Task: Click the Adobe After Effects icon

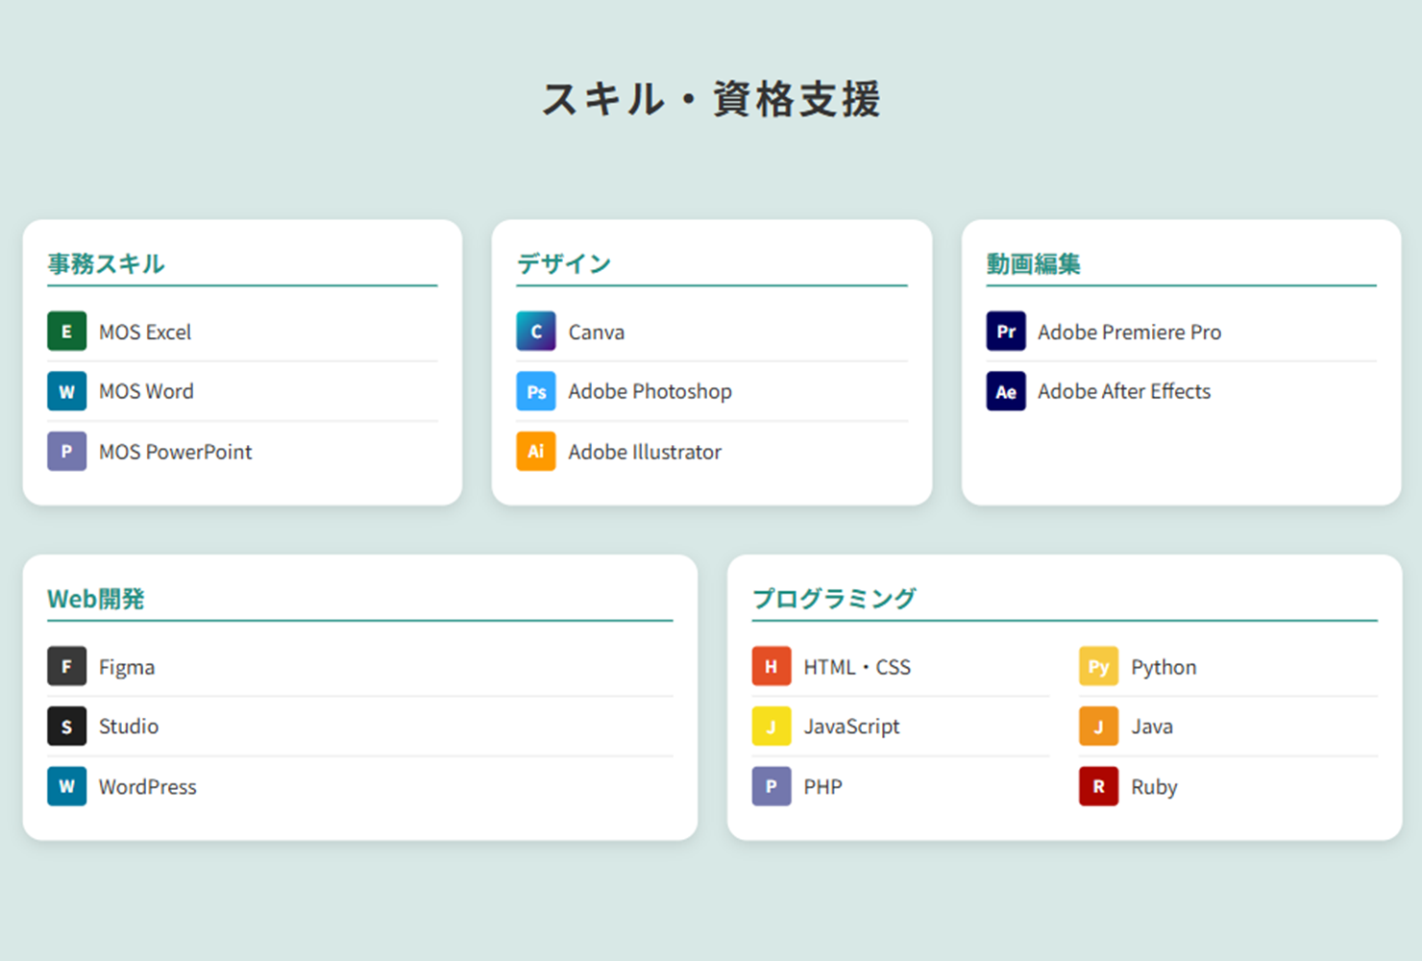Action: [1005, 391]
